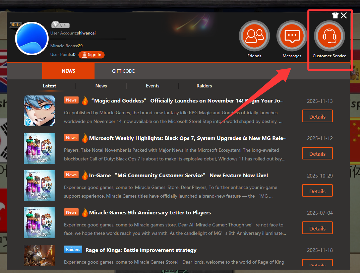The width and height of the screenshot is (360, 273).
Task: Switch to the GIFT CODE tab
Action: [x=123, y=71]
